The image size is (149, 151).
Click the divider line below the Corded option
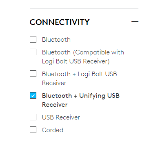84,143
